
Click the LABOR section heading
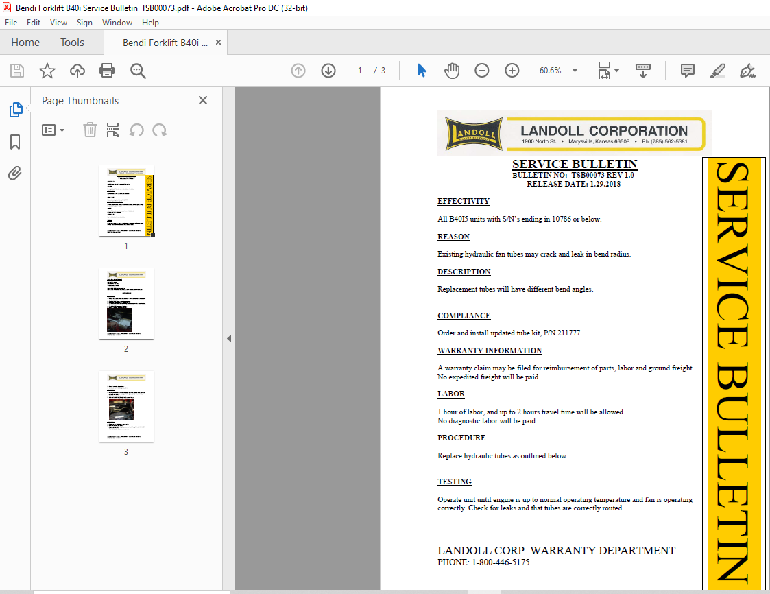point(450,394)
